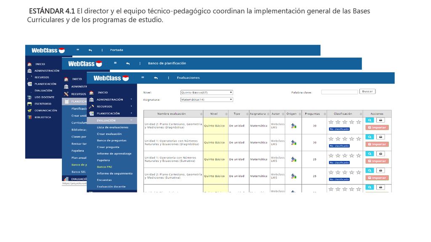Click the No clasificado badge for Unidad 2 (Sumativa)

(x=339, y=179)
